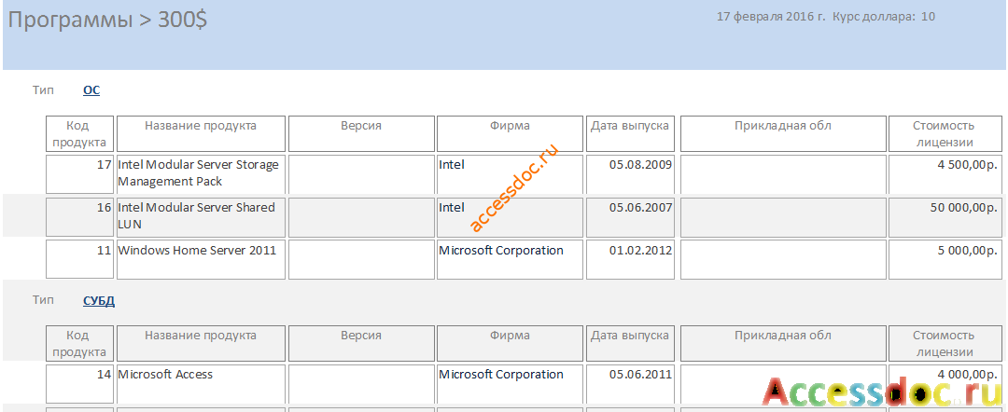This screenshot has width=1008, height=412.
Task: Select license cost "4 500,00р."
Action: point(945,174)
